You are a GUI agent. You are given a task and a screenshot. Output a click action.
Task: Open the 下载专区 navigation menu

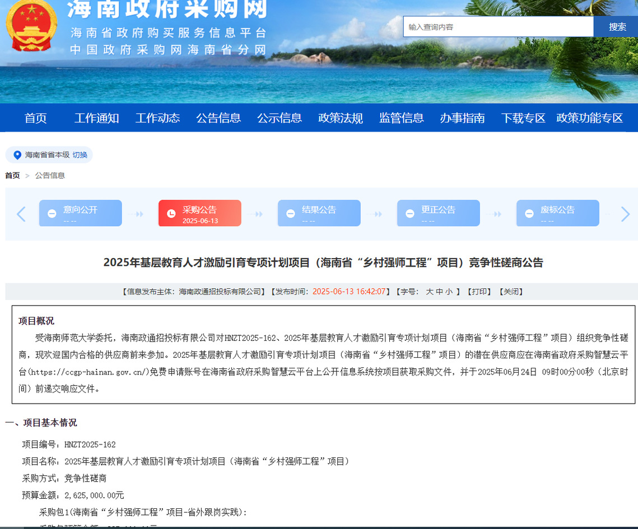[522, 118]
